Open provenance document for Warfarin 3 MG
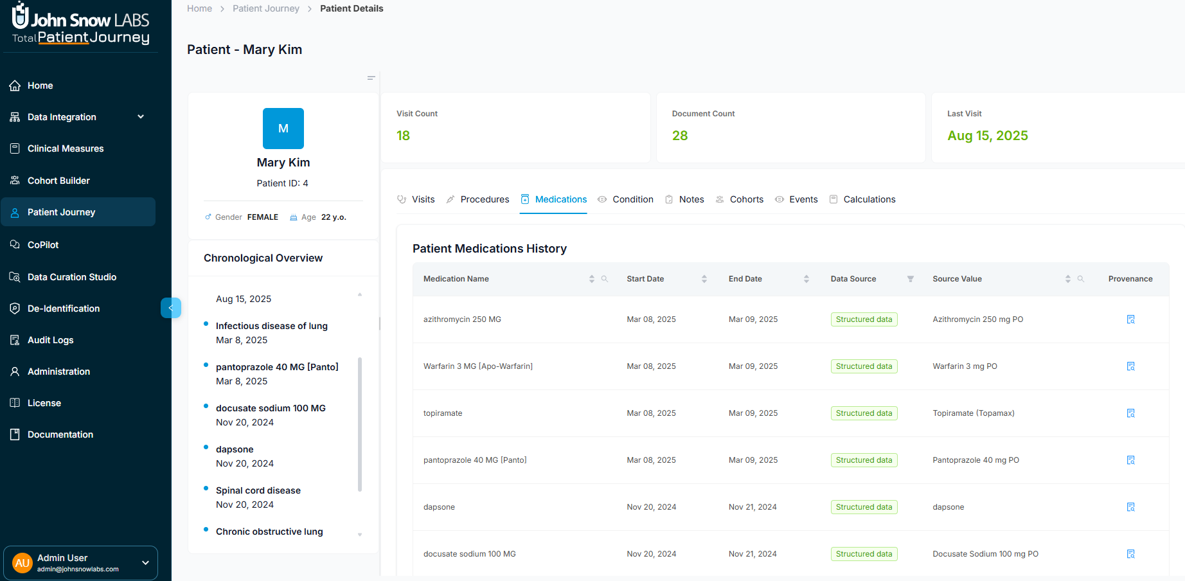The image size is (1185, 581). coord(1130,366)
